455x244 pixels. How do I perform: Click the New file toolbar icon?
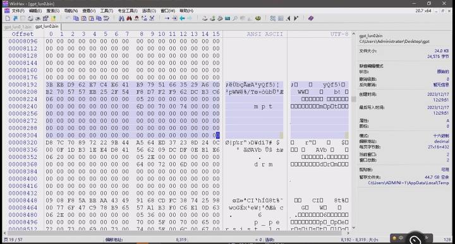8,18
